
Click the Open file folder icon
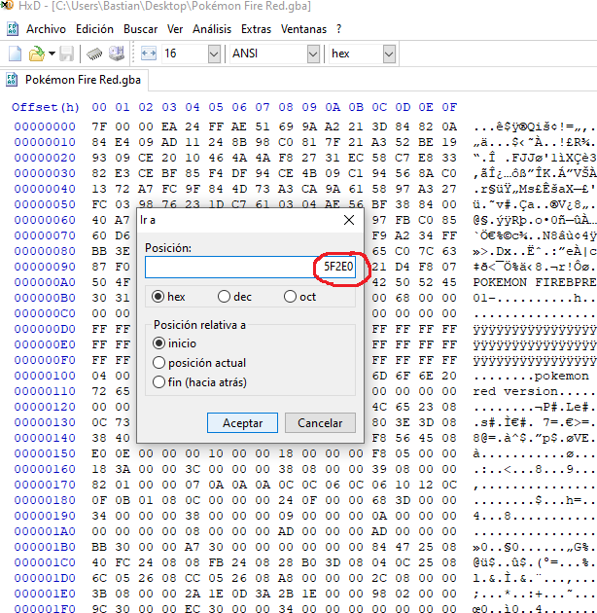click(37, 54)
